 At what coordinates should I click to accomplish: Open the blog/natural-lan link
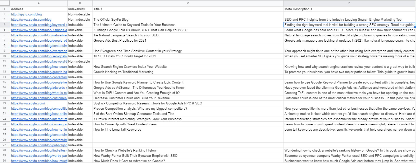(39, 35)
